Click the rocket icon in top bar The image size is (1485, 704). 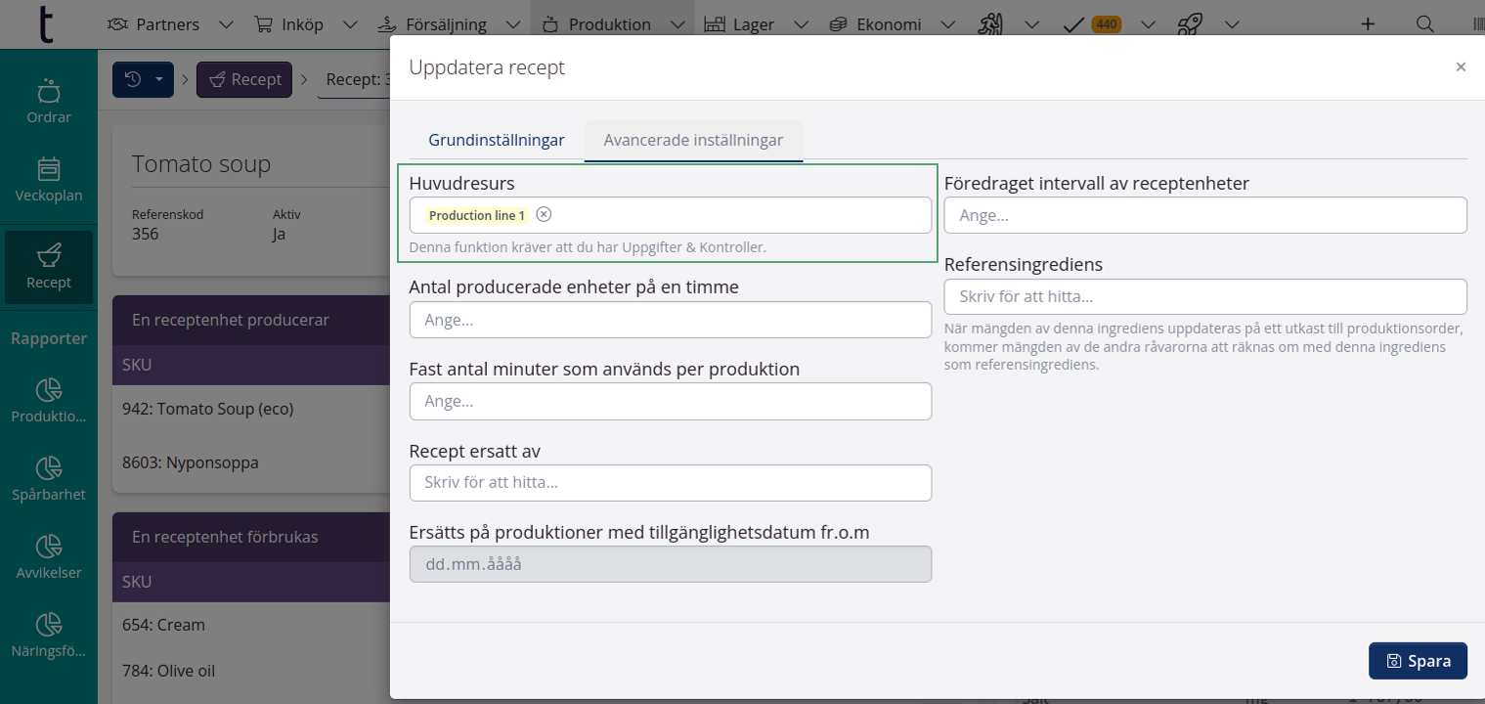(1190, 24)
